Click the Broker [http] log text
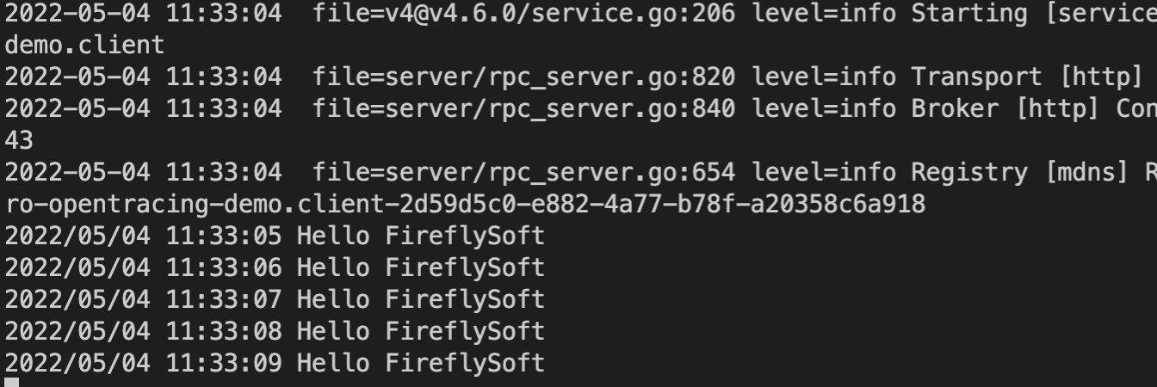Image resolution: width=1157 pixels, height=387 pixels. 1012,109
